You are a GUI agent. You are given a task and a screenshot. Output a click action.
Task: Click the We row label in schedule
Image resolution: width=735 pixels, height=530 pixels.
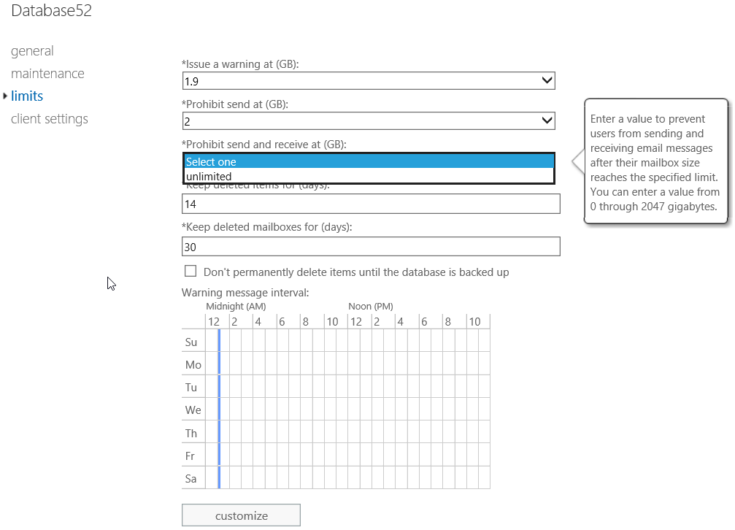193,410
